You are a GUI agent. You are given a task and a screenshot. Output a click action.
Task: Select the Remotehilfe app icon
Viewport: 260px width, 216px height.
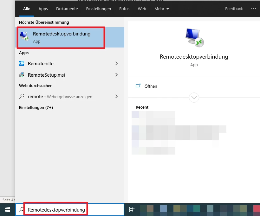[22, 64]
